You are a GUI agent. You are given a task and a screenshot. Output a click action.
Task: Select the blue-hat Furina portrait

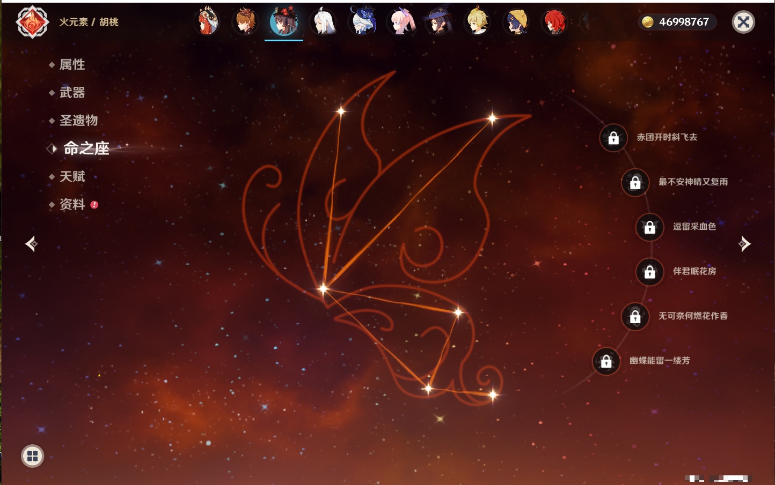click(x=362, y=21)
